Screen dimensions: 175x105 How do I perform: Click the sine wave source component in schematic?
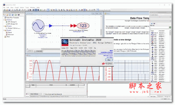[x=38, y=26]
